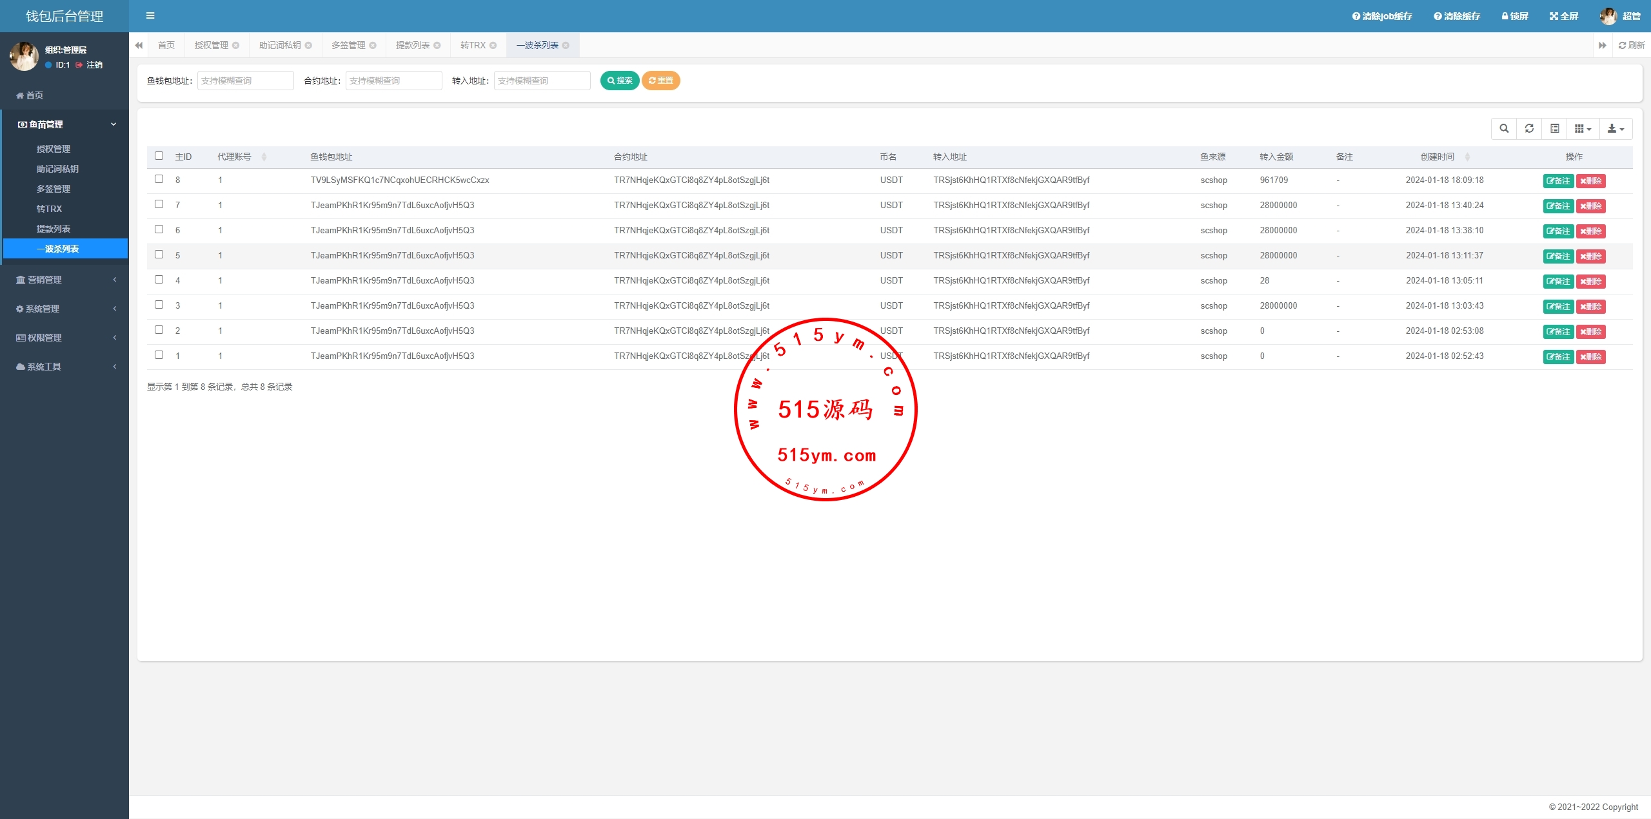Viewport: 1651px width, 819px height.
Task: Click the 鱼钱包地址 input field
Action: (245, 81)
